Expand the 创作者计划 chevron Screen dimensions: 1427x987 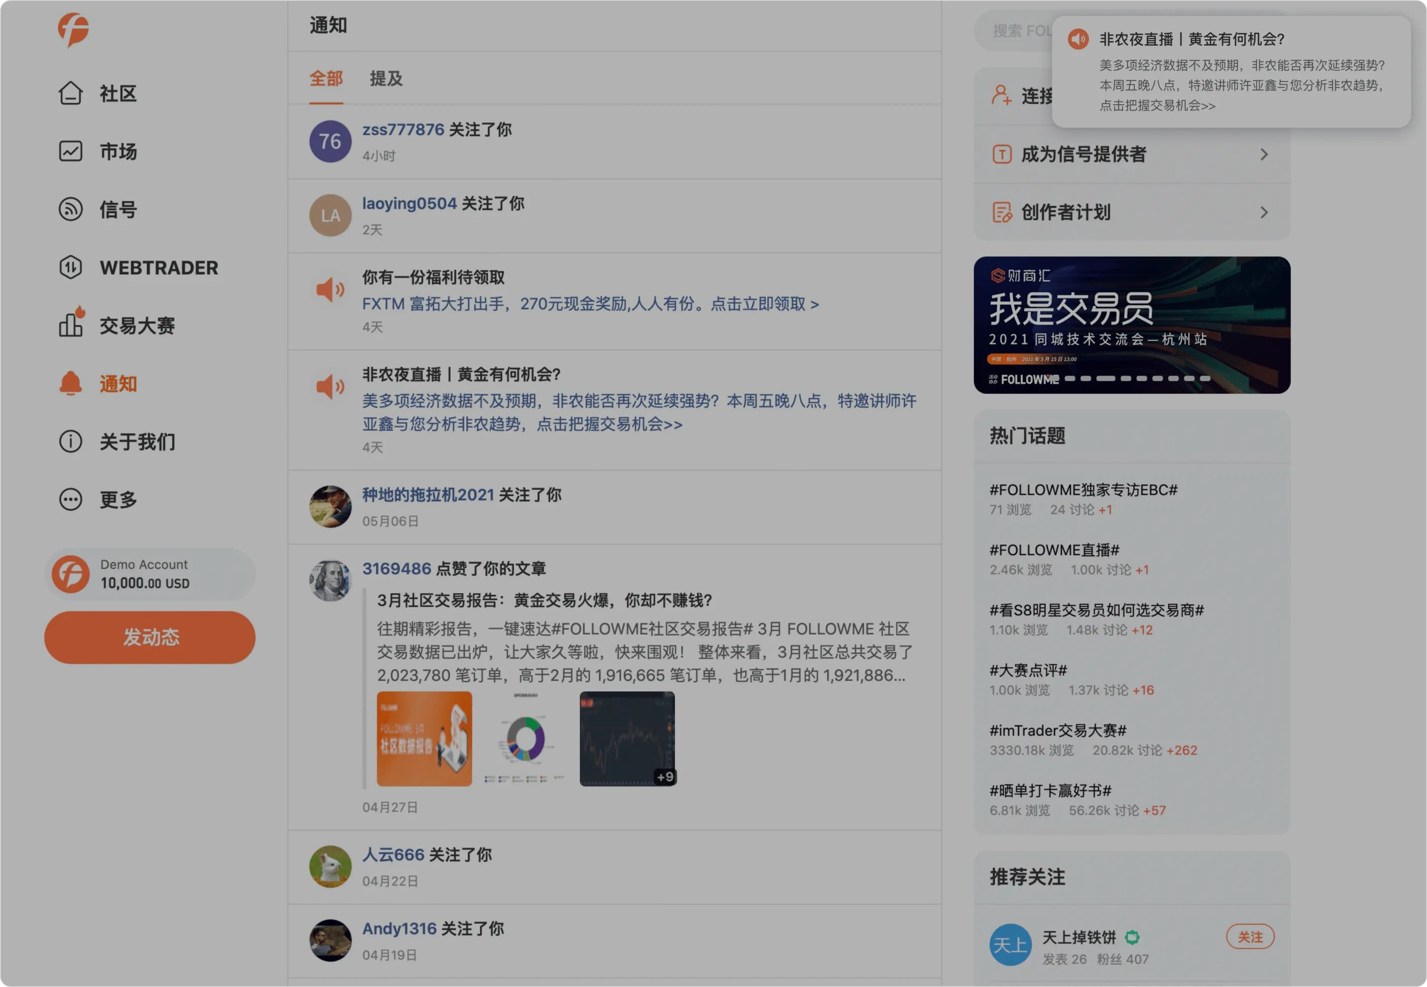tap(1265, 212)
